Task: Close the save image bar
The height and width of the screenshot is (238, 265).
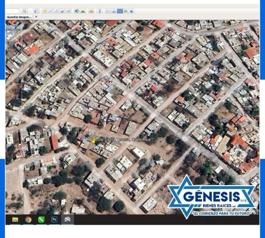Action: 36,17
